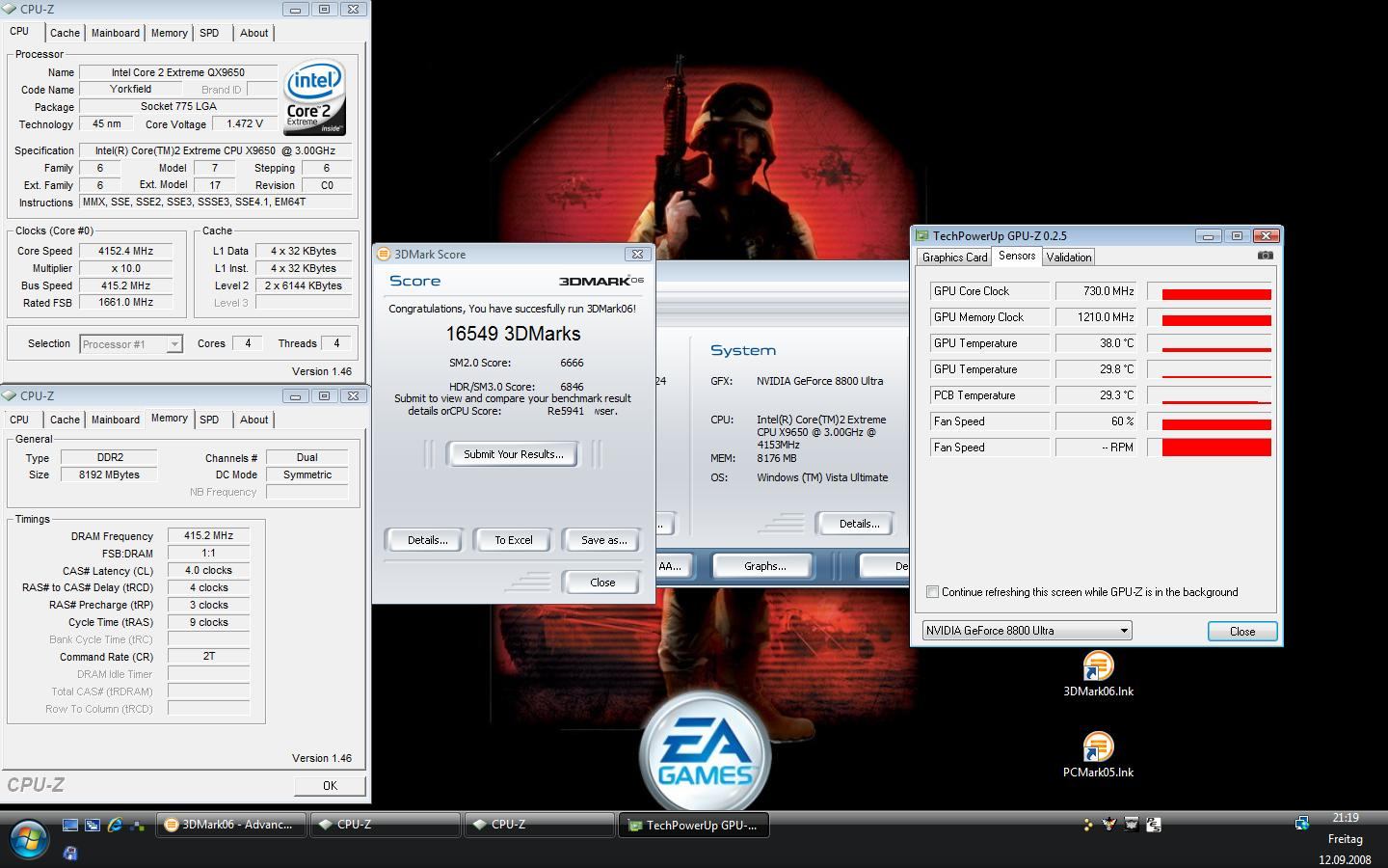1388x868 pixels.
Task: Enable Continue refreshing while GPU-Z in background
Action: pos(932,592)
